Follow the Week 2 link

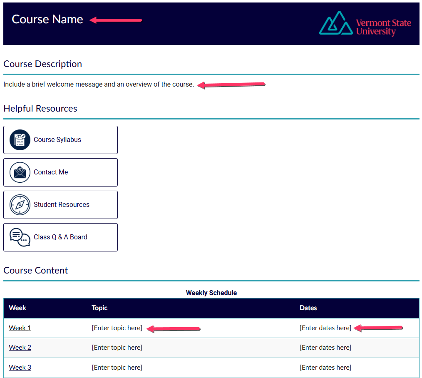20,348
